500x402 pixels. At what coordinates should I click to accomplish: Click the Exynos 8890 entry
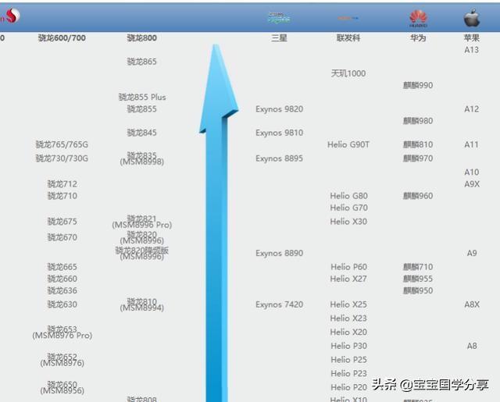[x=280, y=253]
